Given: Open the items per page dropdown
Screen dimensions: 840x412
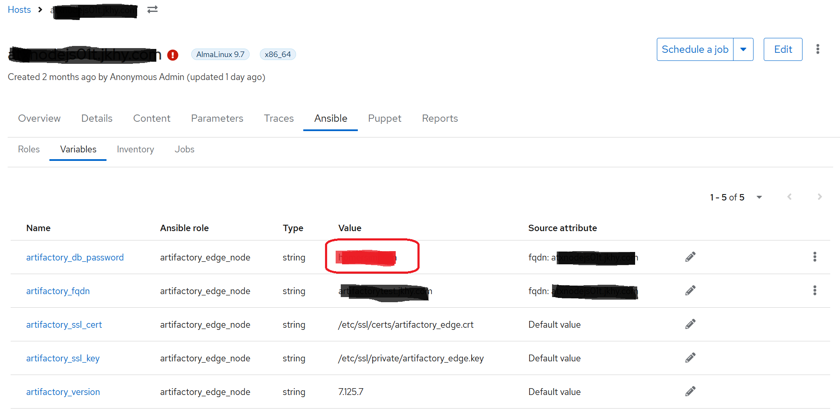Looking at the screenshot, I should click(759, 197).
